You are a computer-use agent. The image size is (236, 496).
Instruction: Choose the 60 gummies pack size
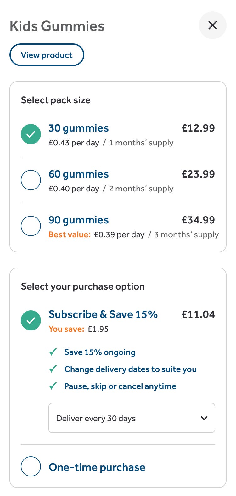(31, 180)
